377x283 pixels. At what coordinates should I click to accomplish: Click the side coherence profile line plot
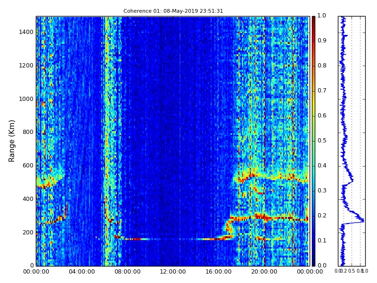point(352,141)
